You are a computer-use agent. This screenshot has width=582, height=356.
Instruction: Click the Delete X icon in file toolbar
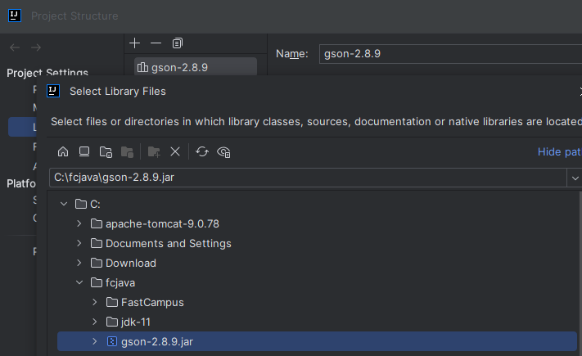(175, 152)
